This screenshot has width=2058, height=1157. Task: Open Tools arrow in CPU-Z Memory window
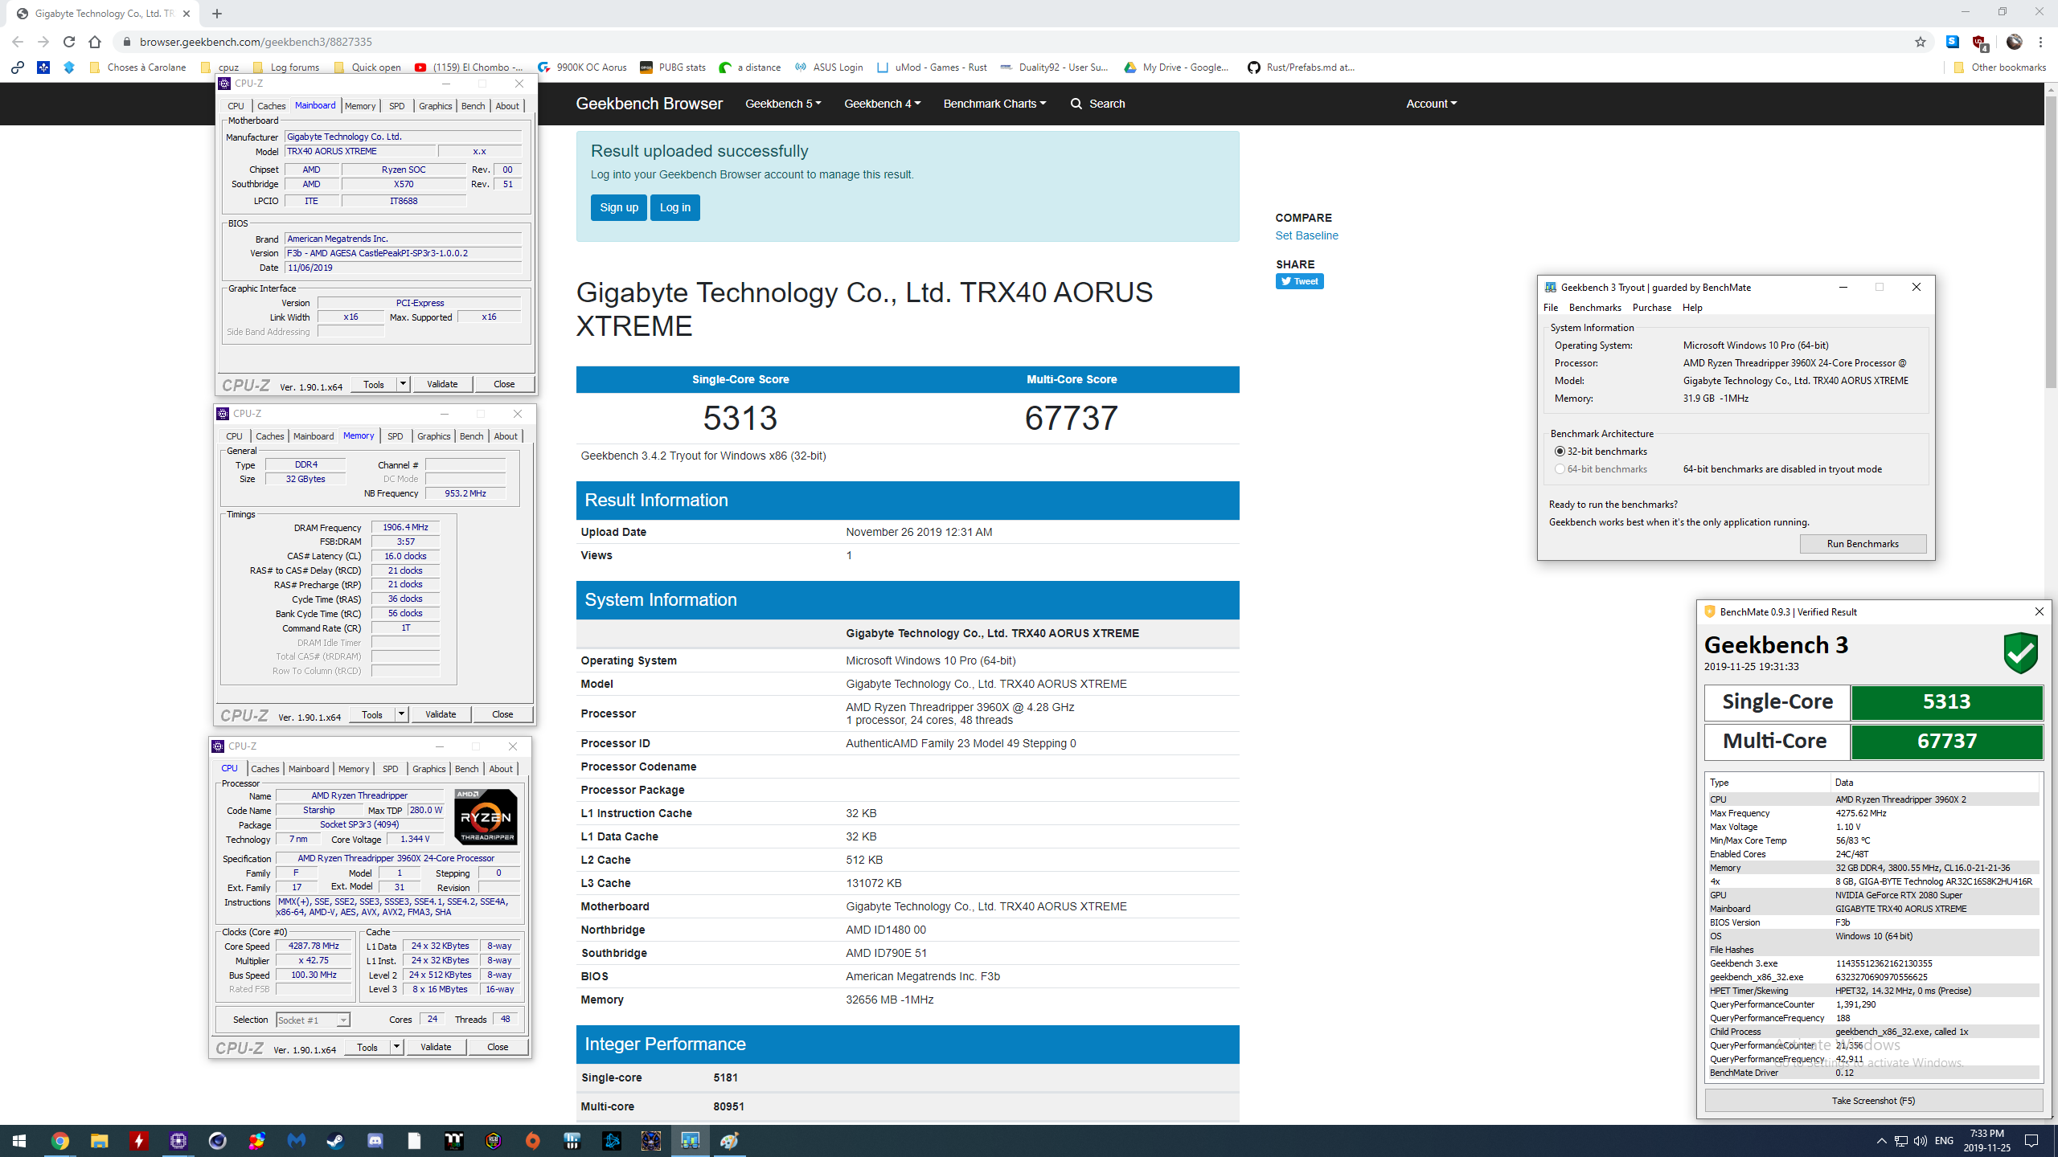401,714
